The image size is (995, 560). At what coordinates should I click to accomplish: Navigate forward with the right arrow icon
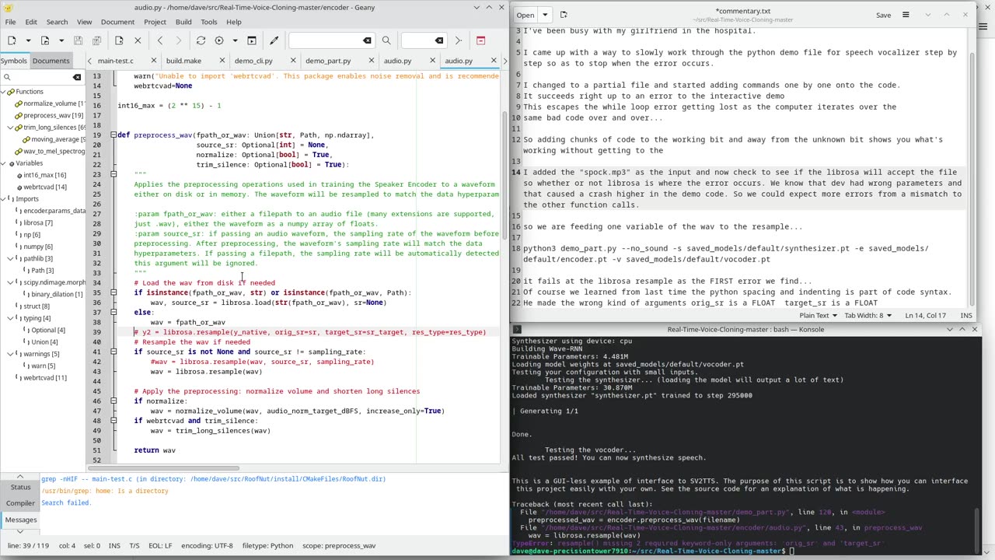[x=178, y=40]
